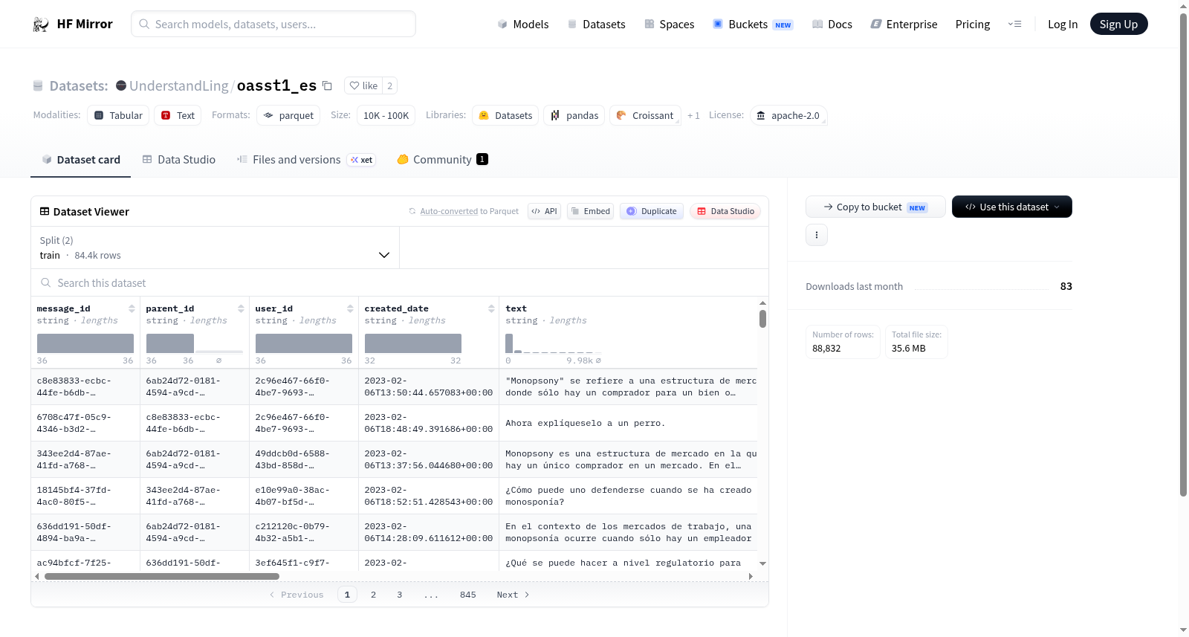Expand the Split train dropdown
Viewport: 1189px width, 637px height.
[x=215, y=248]
